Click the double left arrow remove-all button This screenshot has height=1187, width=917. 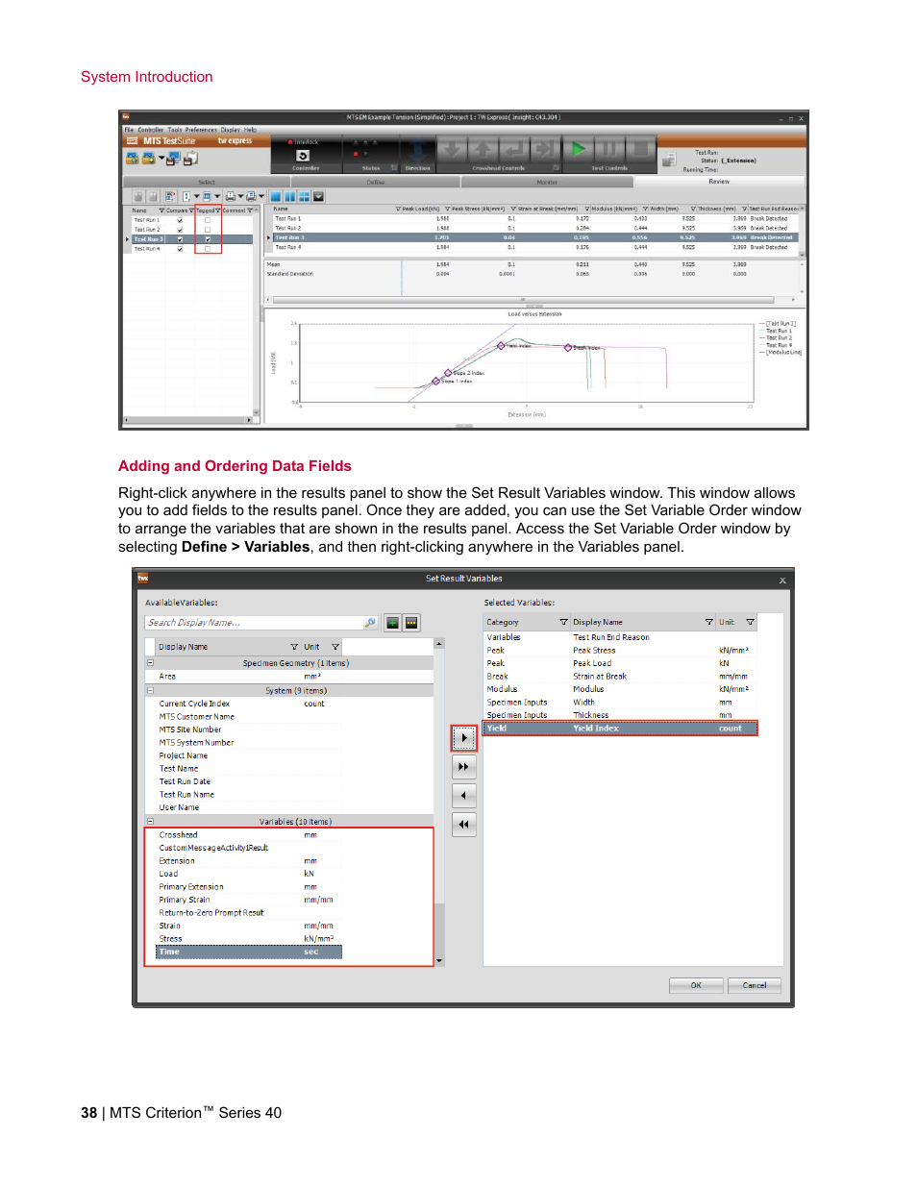coord(464,825)
